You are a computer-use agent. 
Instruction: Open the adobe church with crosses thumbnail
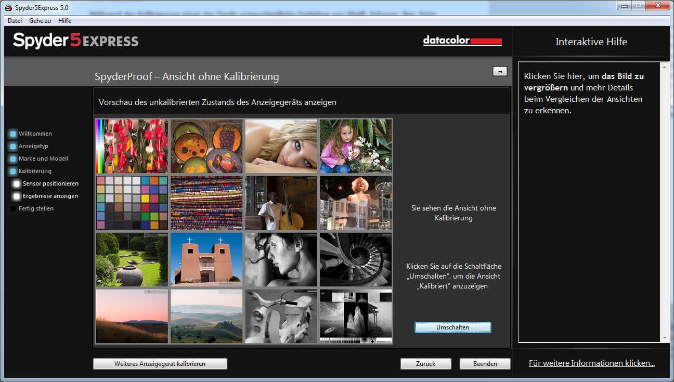pyautogui.click(x=206, y=259)
